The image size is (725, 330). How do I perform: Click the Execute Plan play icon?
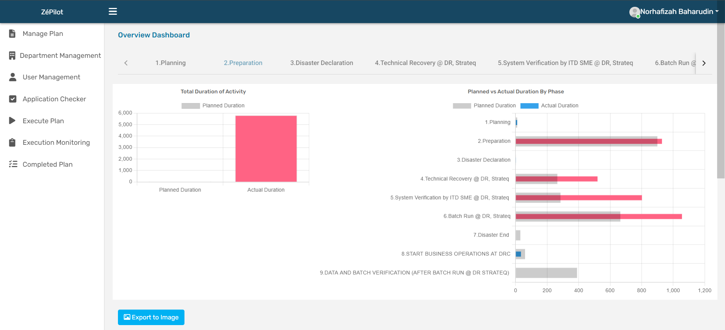pos(12,121)
